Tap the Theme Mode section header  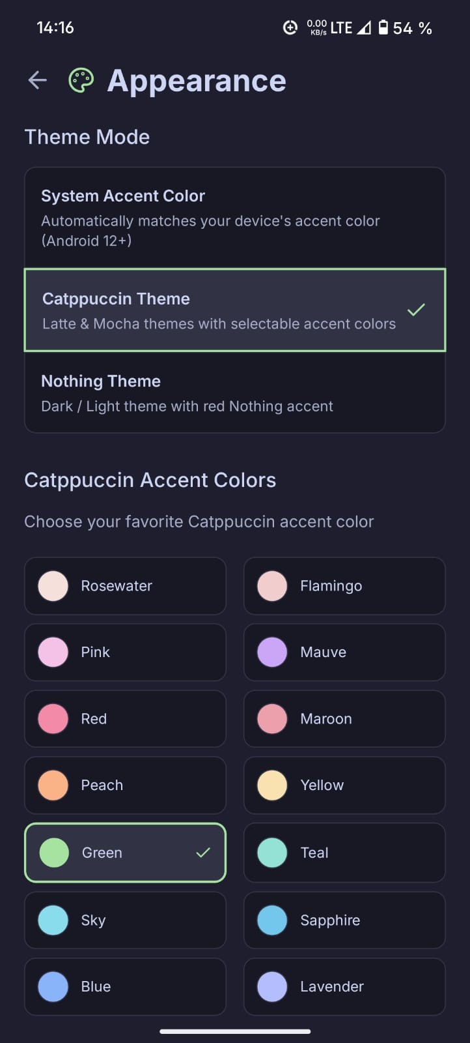(x=87, y=137)
